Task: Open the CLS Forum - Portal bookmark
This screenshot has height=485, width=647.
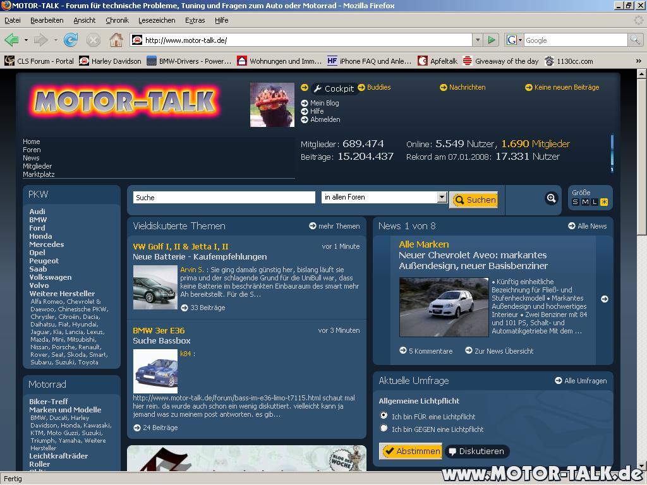Action: pyautogui.click(x=39, y=61)
